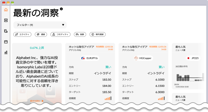Toggle the 指数 filter chip
The height and width of the screenshot is (112, 208).
pos(80,34)
